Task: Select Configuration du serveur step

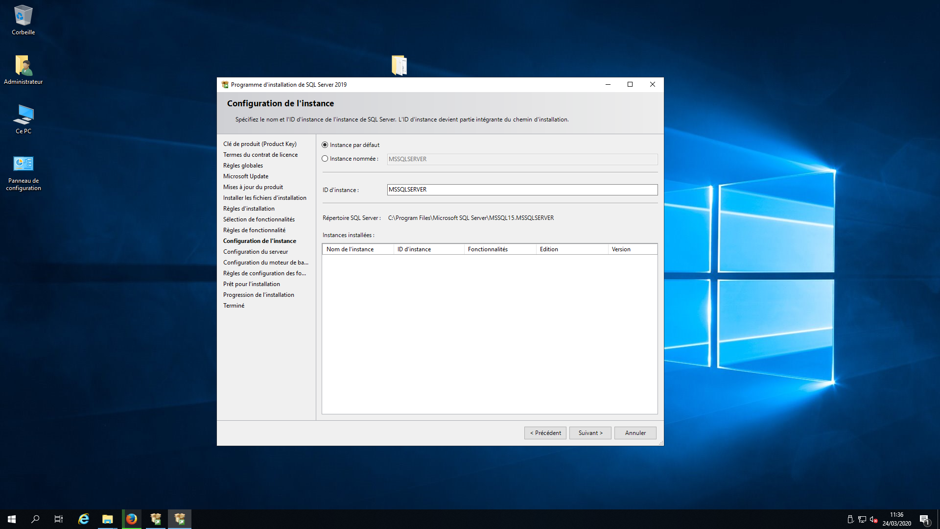Action: click(x=255, y=252)
